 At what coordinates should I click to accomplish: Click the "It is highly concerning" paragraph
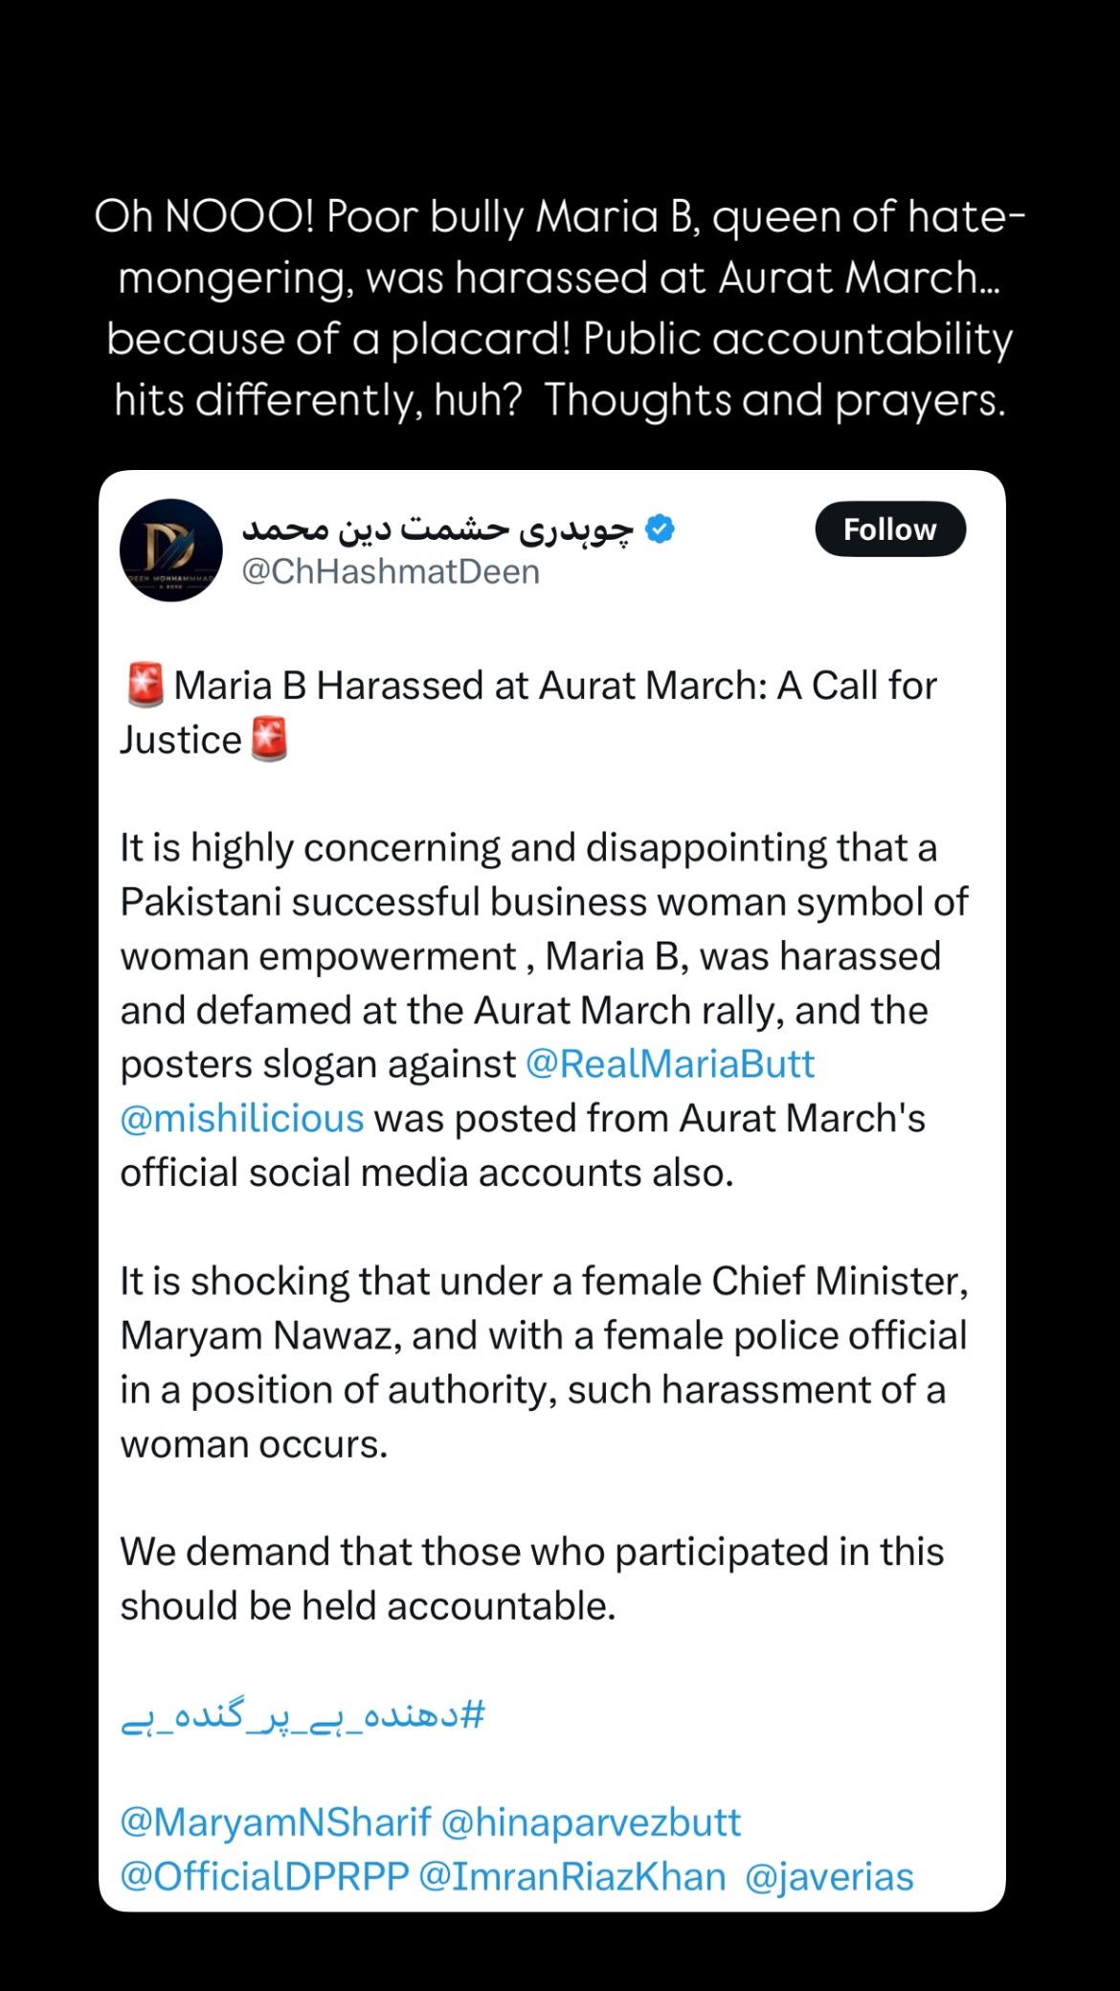pos(544,1010)
